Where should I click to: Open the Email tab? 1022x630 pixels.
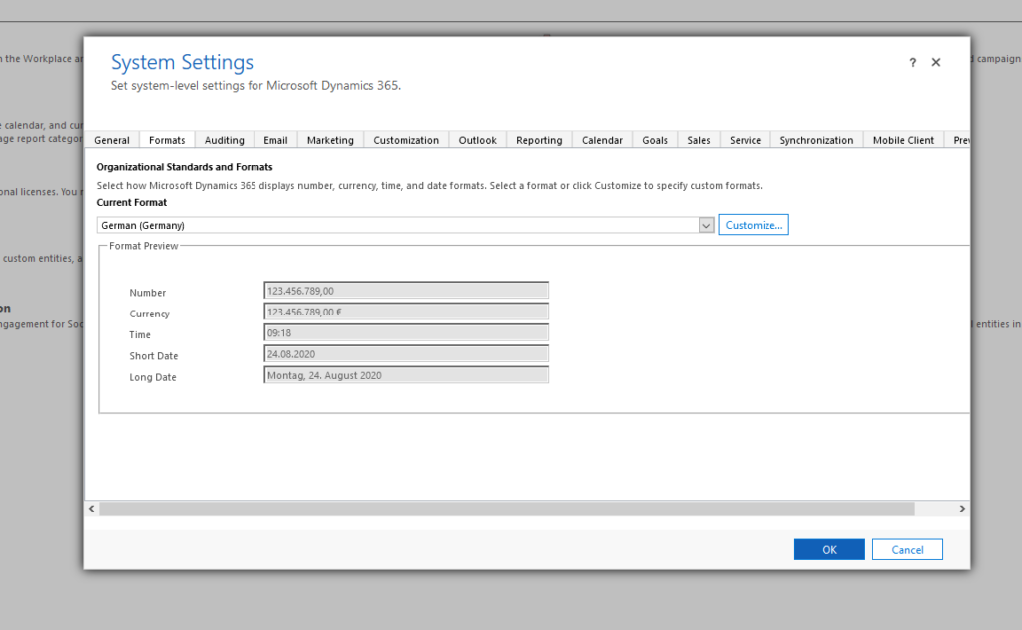point(275,140)
